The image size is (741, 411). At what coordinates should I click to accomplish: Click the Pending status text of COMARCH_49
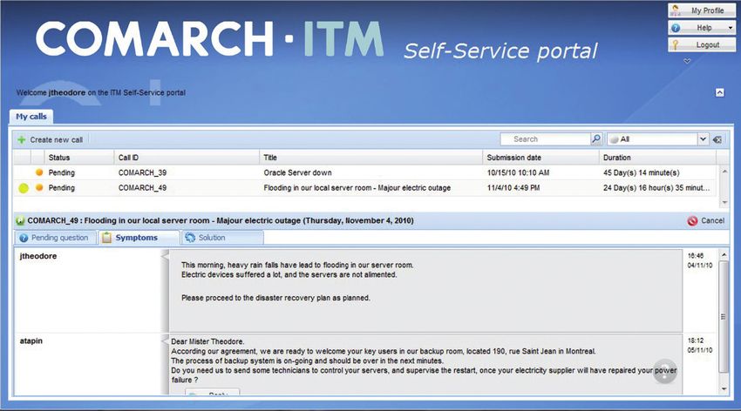coord(61,188)
